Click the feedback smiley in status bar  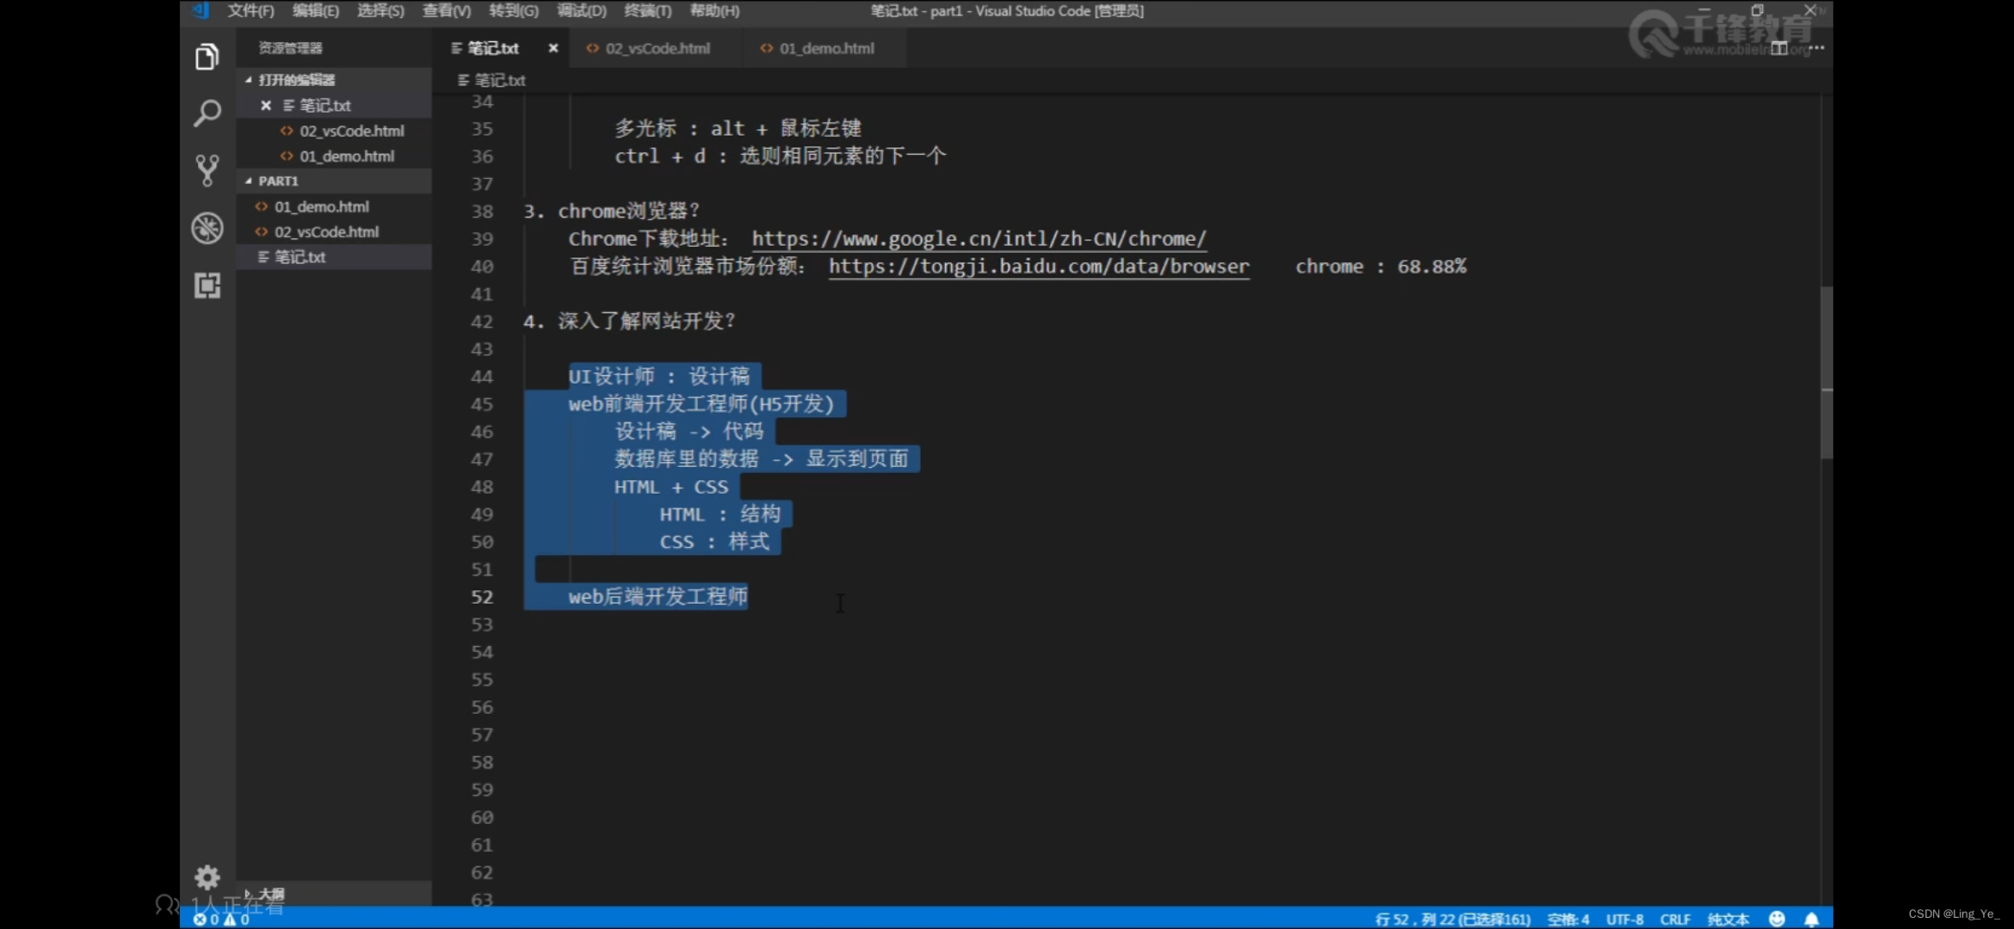coord(1776,920)
